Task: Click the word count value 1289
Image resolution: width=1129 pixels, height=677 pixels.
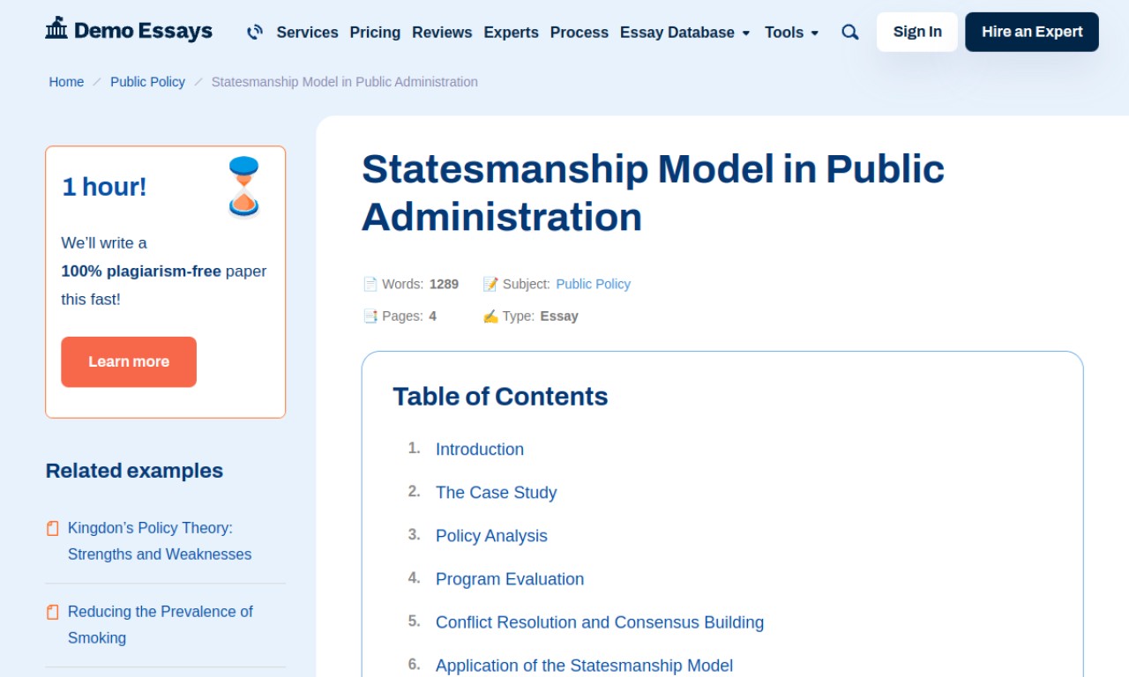Action: point(444,284)
